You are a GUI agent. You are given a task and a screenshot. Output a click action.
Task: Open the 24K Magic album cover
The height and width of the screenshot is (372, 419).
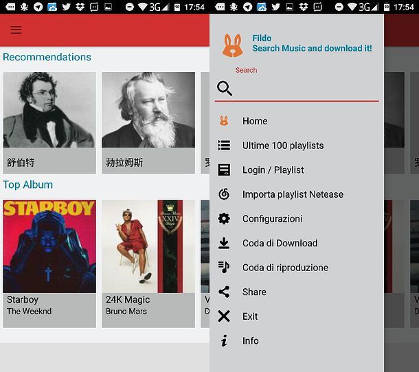tap(148, 246)
